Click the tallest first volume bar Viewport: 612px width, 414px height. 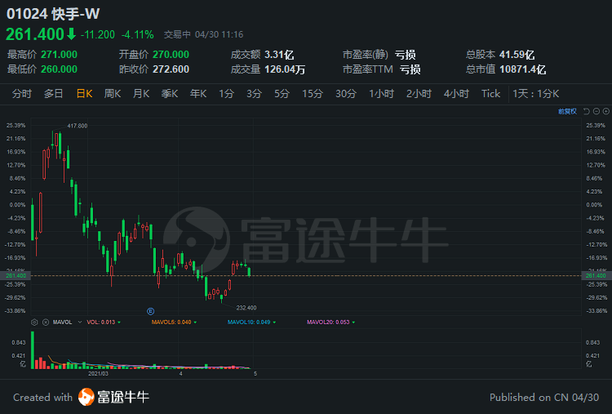(33, 350)
